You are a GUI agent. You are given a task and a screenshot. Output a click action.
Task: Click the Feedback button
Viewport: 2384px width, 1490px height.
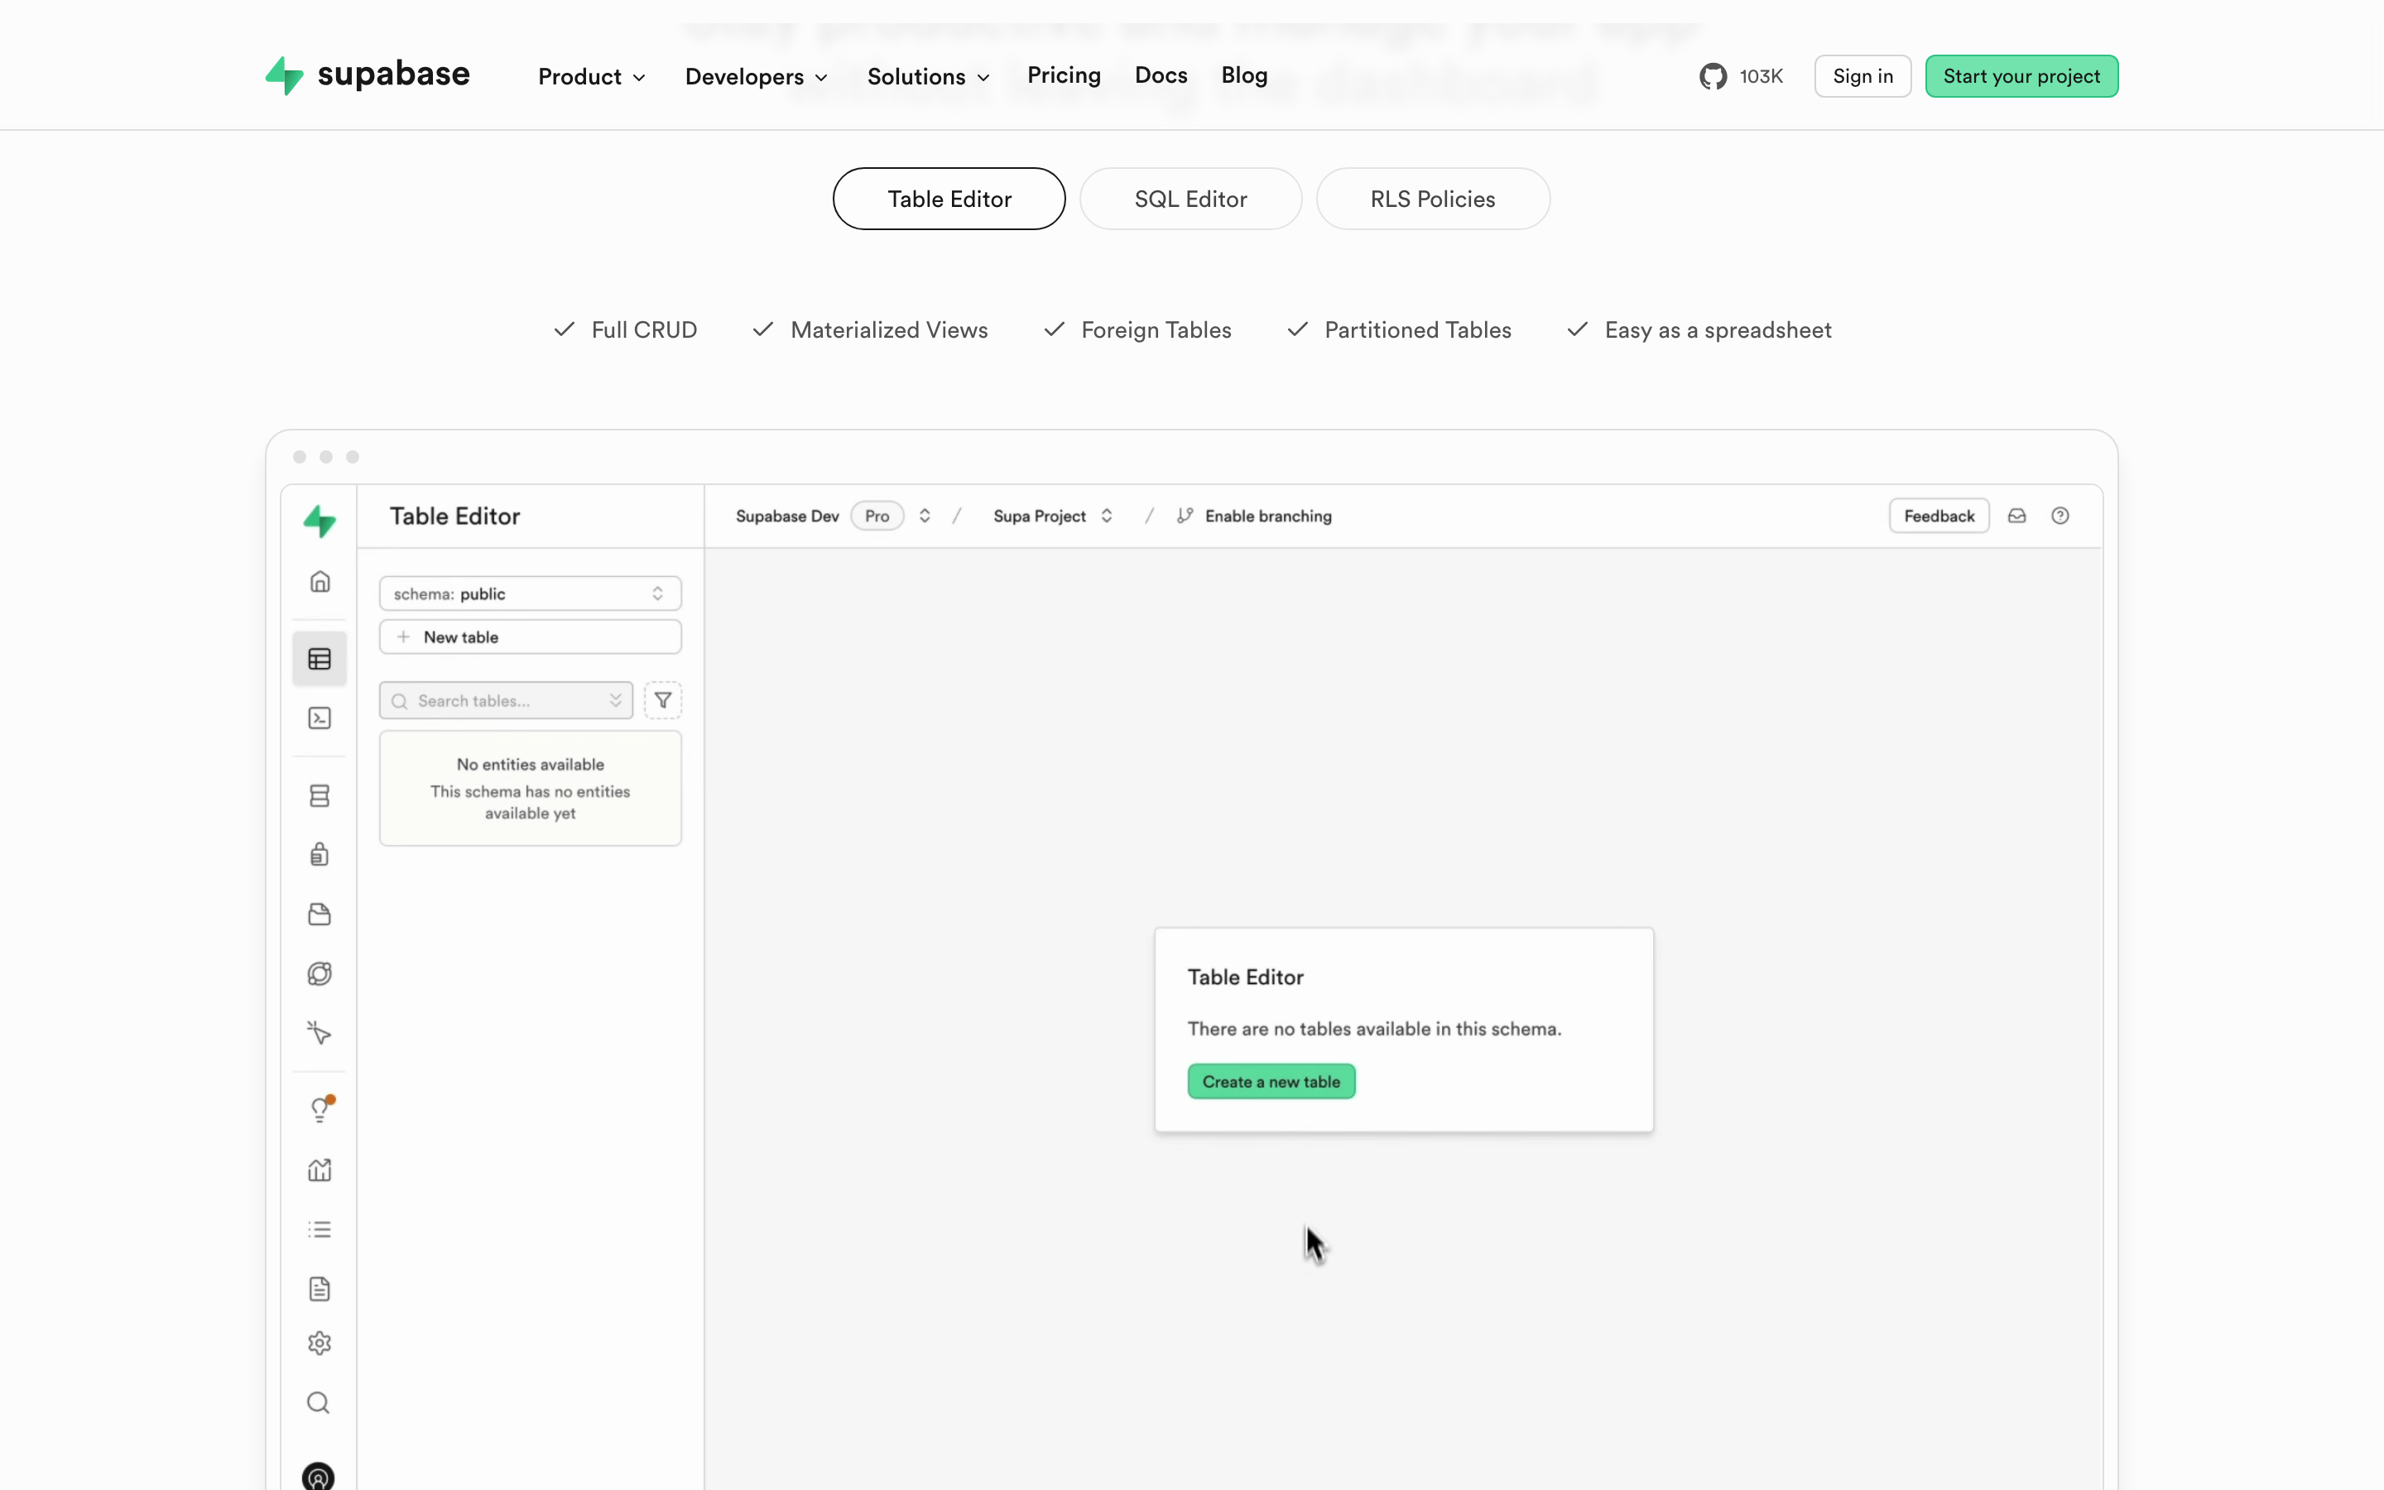tap(1939, 516)
